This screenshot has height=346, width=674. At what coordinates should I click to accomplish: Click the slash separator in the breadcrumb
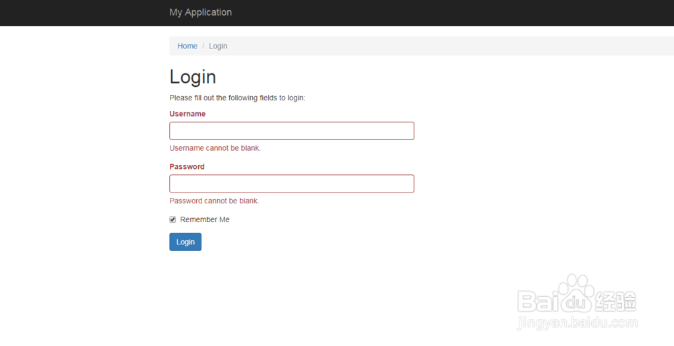tap(203, 46)
